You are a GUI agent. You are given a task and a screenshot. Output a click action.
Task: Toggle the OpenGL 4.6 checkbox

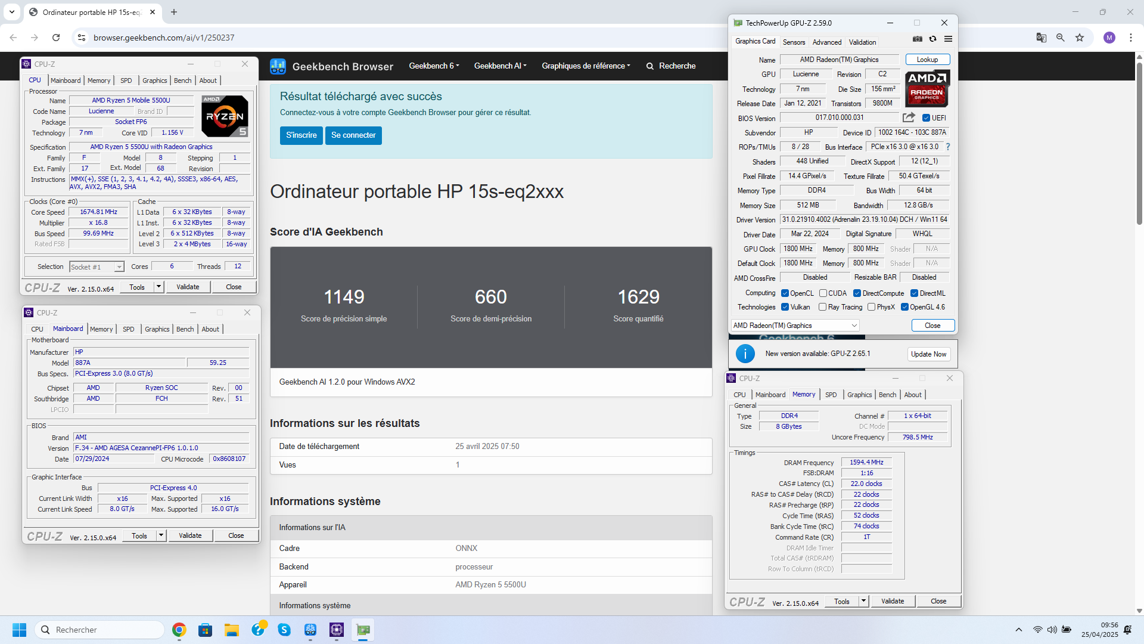coord(904,307)
